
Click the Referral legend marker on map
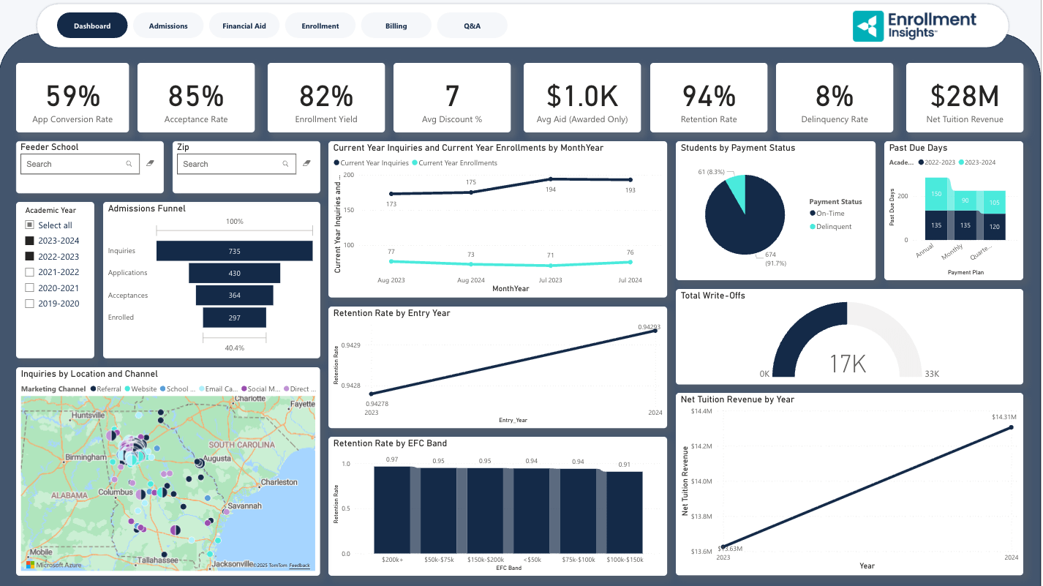(x=93, y=389)
